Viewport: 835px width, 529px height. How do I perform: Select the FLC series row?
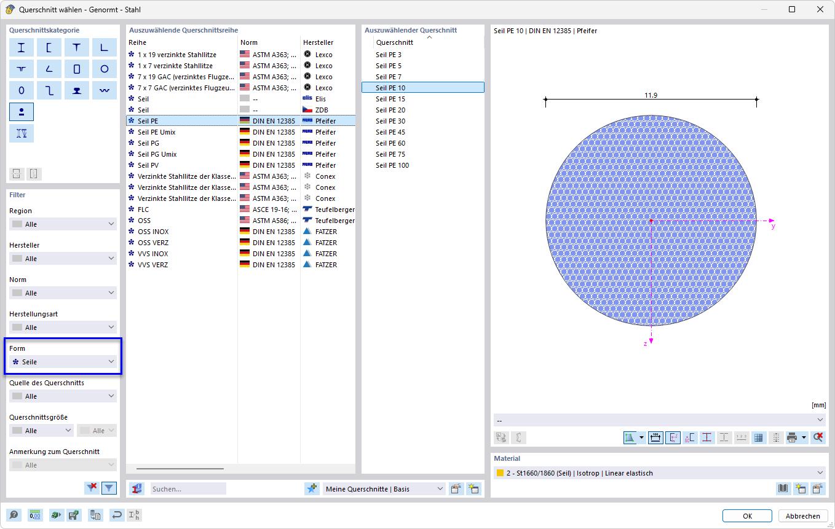point(240,210)
